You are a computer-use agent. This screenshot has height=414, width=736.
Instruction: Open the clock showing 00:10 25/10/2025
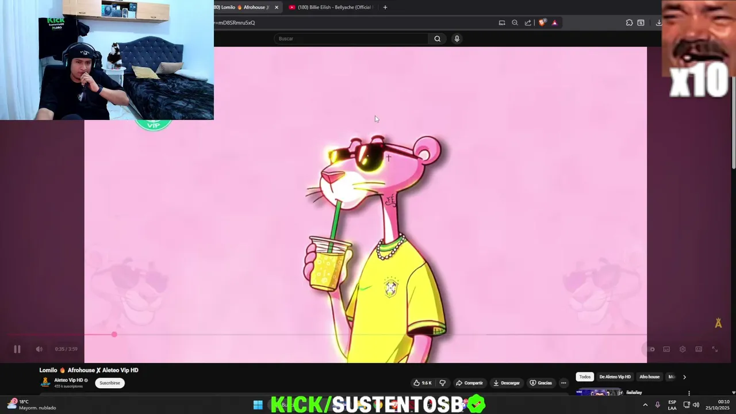click(719, 405)
